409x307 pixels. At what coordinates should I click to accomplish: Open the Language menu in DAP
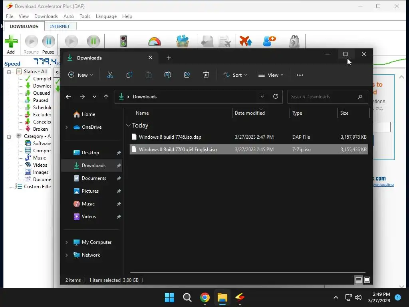coord(106,16)
